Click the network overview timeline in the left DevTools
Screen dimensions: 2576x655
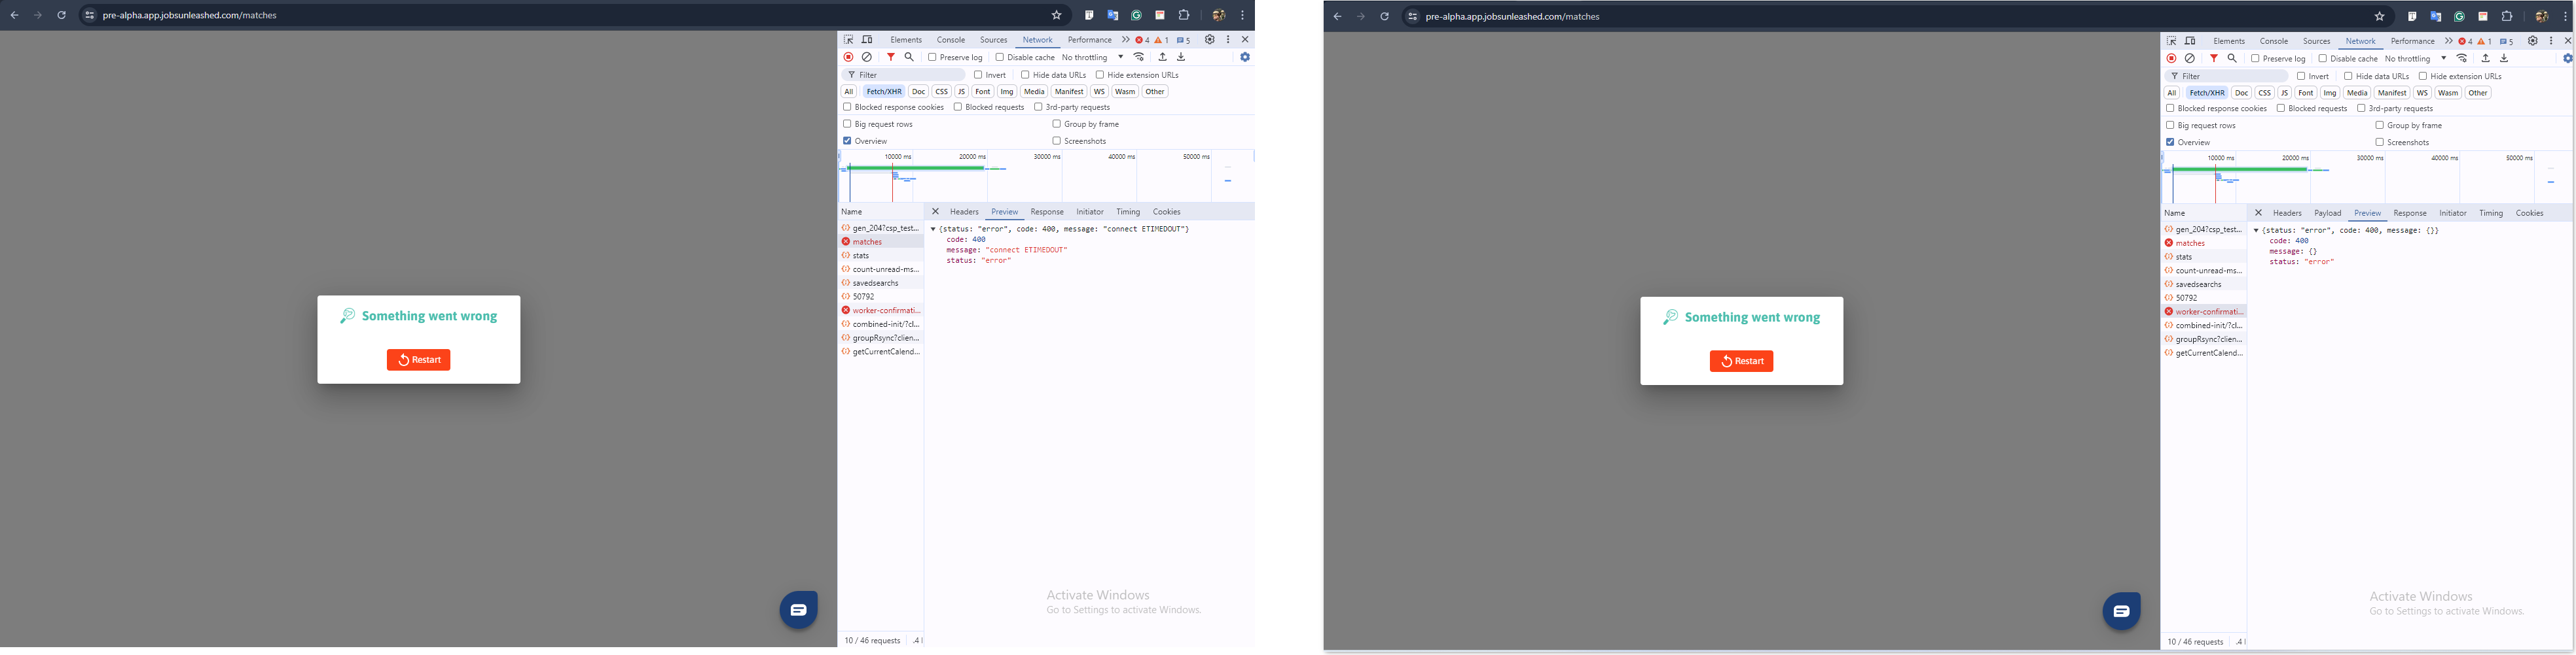(x=1046, y=176)
